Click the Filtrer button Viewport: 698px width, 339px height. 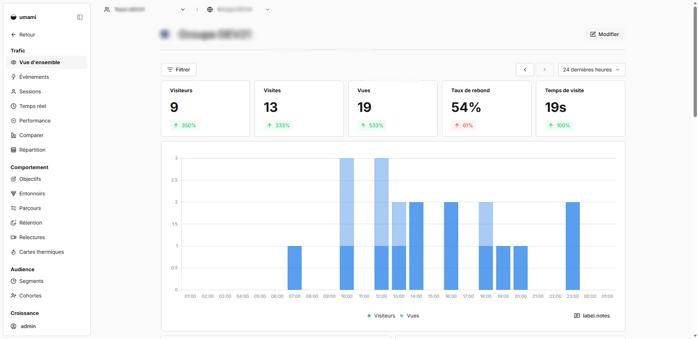coord(179,70)
